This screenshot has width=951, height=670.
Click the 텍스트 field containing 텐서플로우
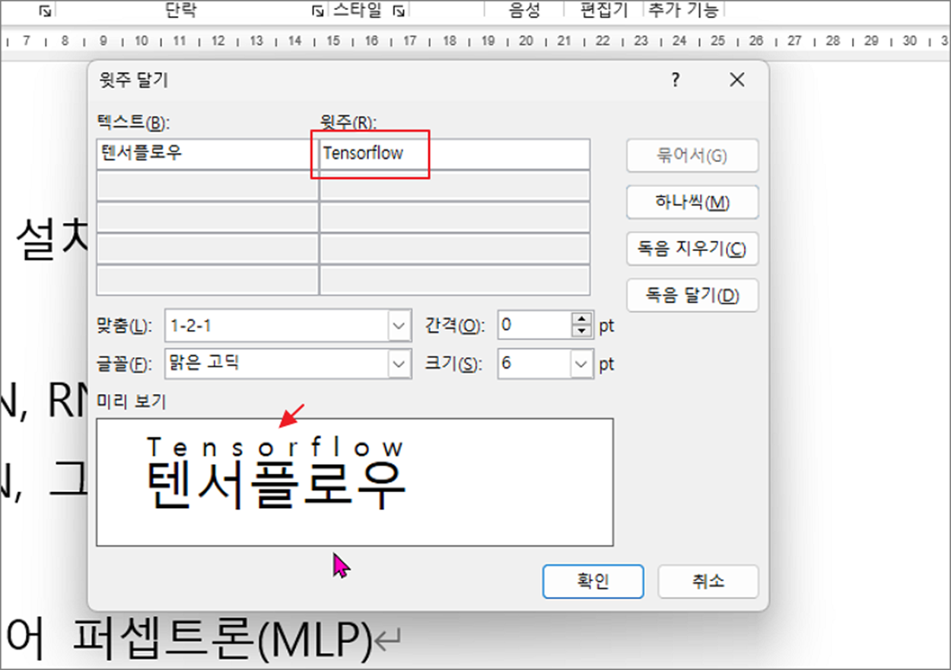coord(207,154)
